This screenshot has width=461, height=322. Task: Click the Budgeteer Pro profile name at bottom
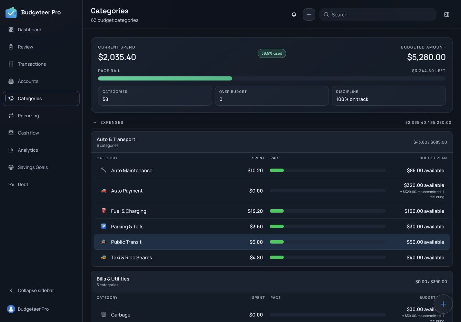click(x=33, y=309)
